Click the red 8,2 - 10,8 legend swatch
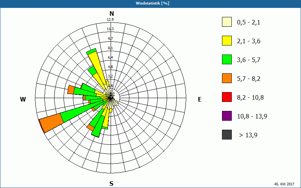Viewport: 301px width, 188px height. (x=227, y=97)
